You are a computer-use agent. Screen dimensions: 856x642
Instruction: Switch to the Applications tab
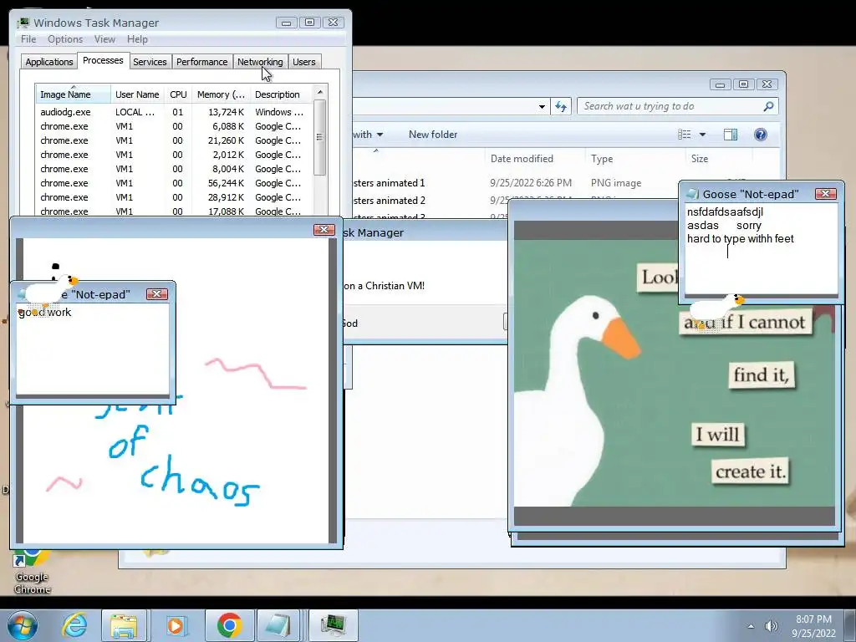pos(49,62)
